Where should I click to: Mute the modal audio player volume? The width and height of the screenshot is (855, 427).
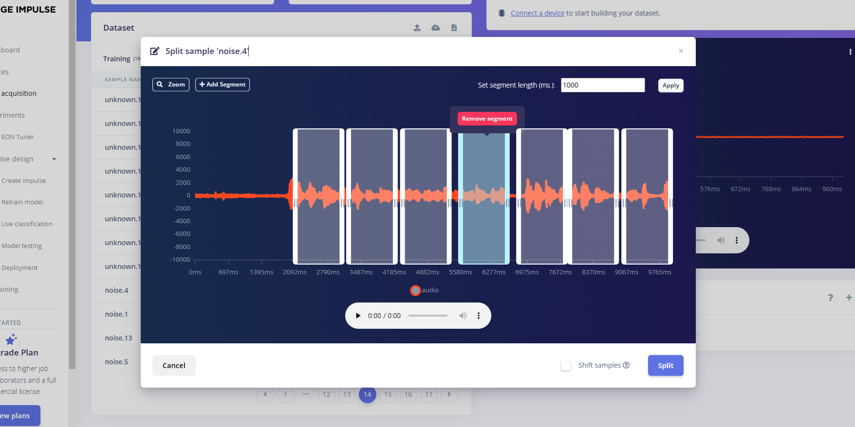pos(463,316)
